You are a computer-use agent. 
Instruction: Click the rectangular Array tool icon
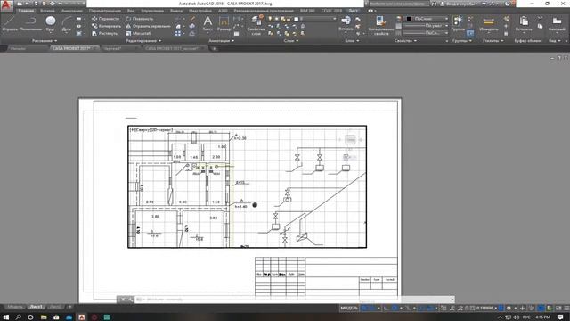click(x=178, y=33)
